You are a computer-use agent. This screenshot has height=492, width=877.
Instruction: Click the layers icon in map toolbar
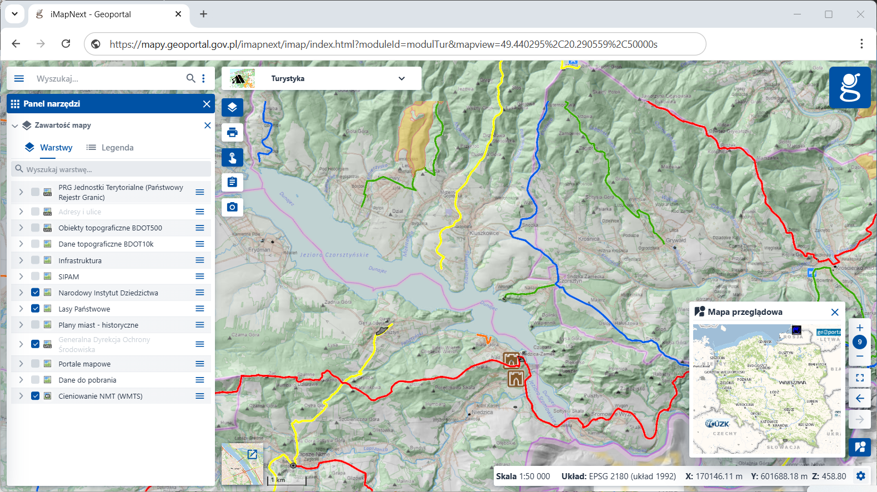[x=232, y=107]
